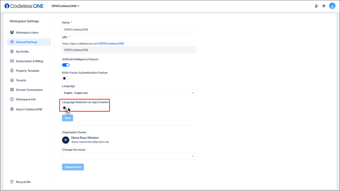Image resolution: width=340 pixels, height=191 pixels.
Task: Open My Profile page
Action: (x=29, y=51)
